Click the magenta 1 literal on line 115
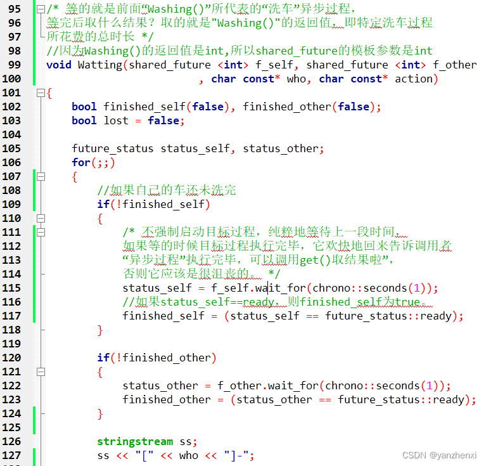486x466 pixels. pos(416,288)
